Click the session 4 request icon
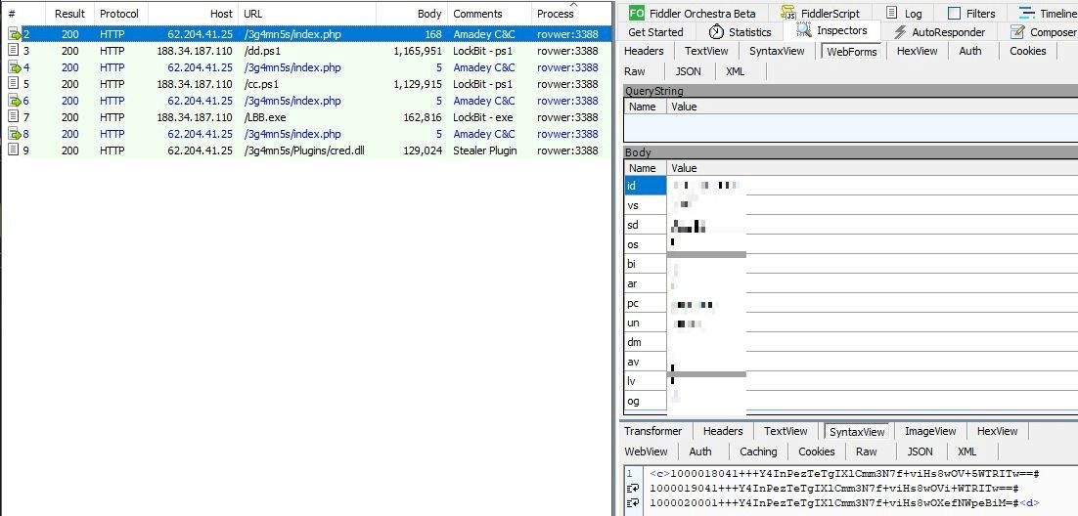 click(x=14, y=67)
